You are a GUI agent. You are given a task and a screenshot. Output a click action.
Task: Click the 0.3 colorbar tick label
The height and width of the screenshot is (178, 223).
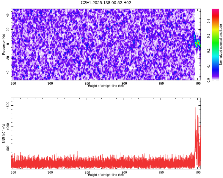pyautogui.click(x=208, y=36)
